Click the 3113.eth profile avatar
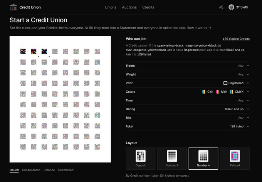 click(231, 7)
